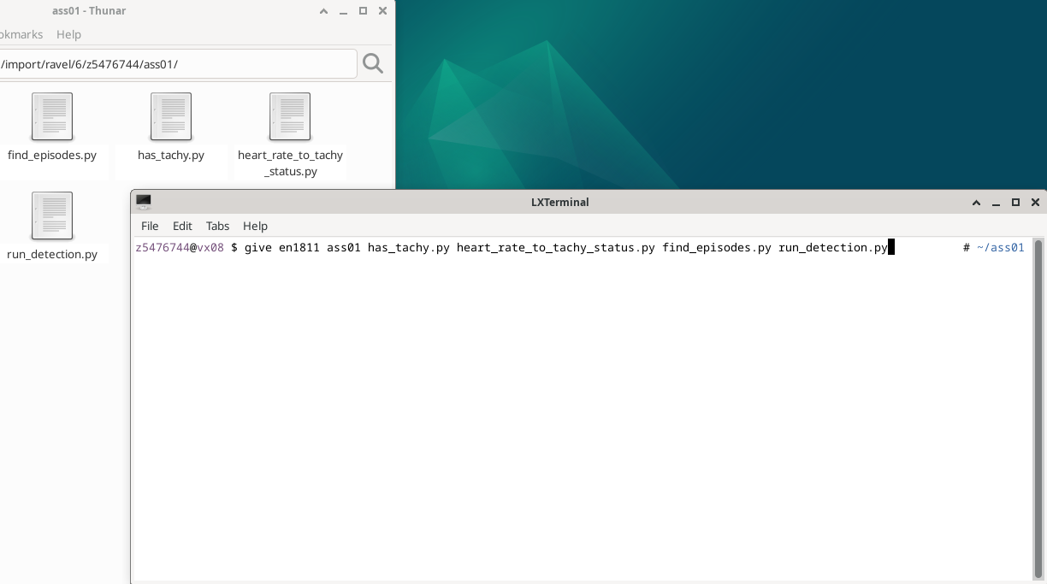The image size is (1047, 584).
Task: Minimize the LXTerminal window
Action: point(996,203)
